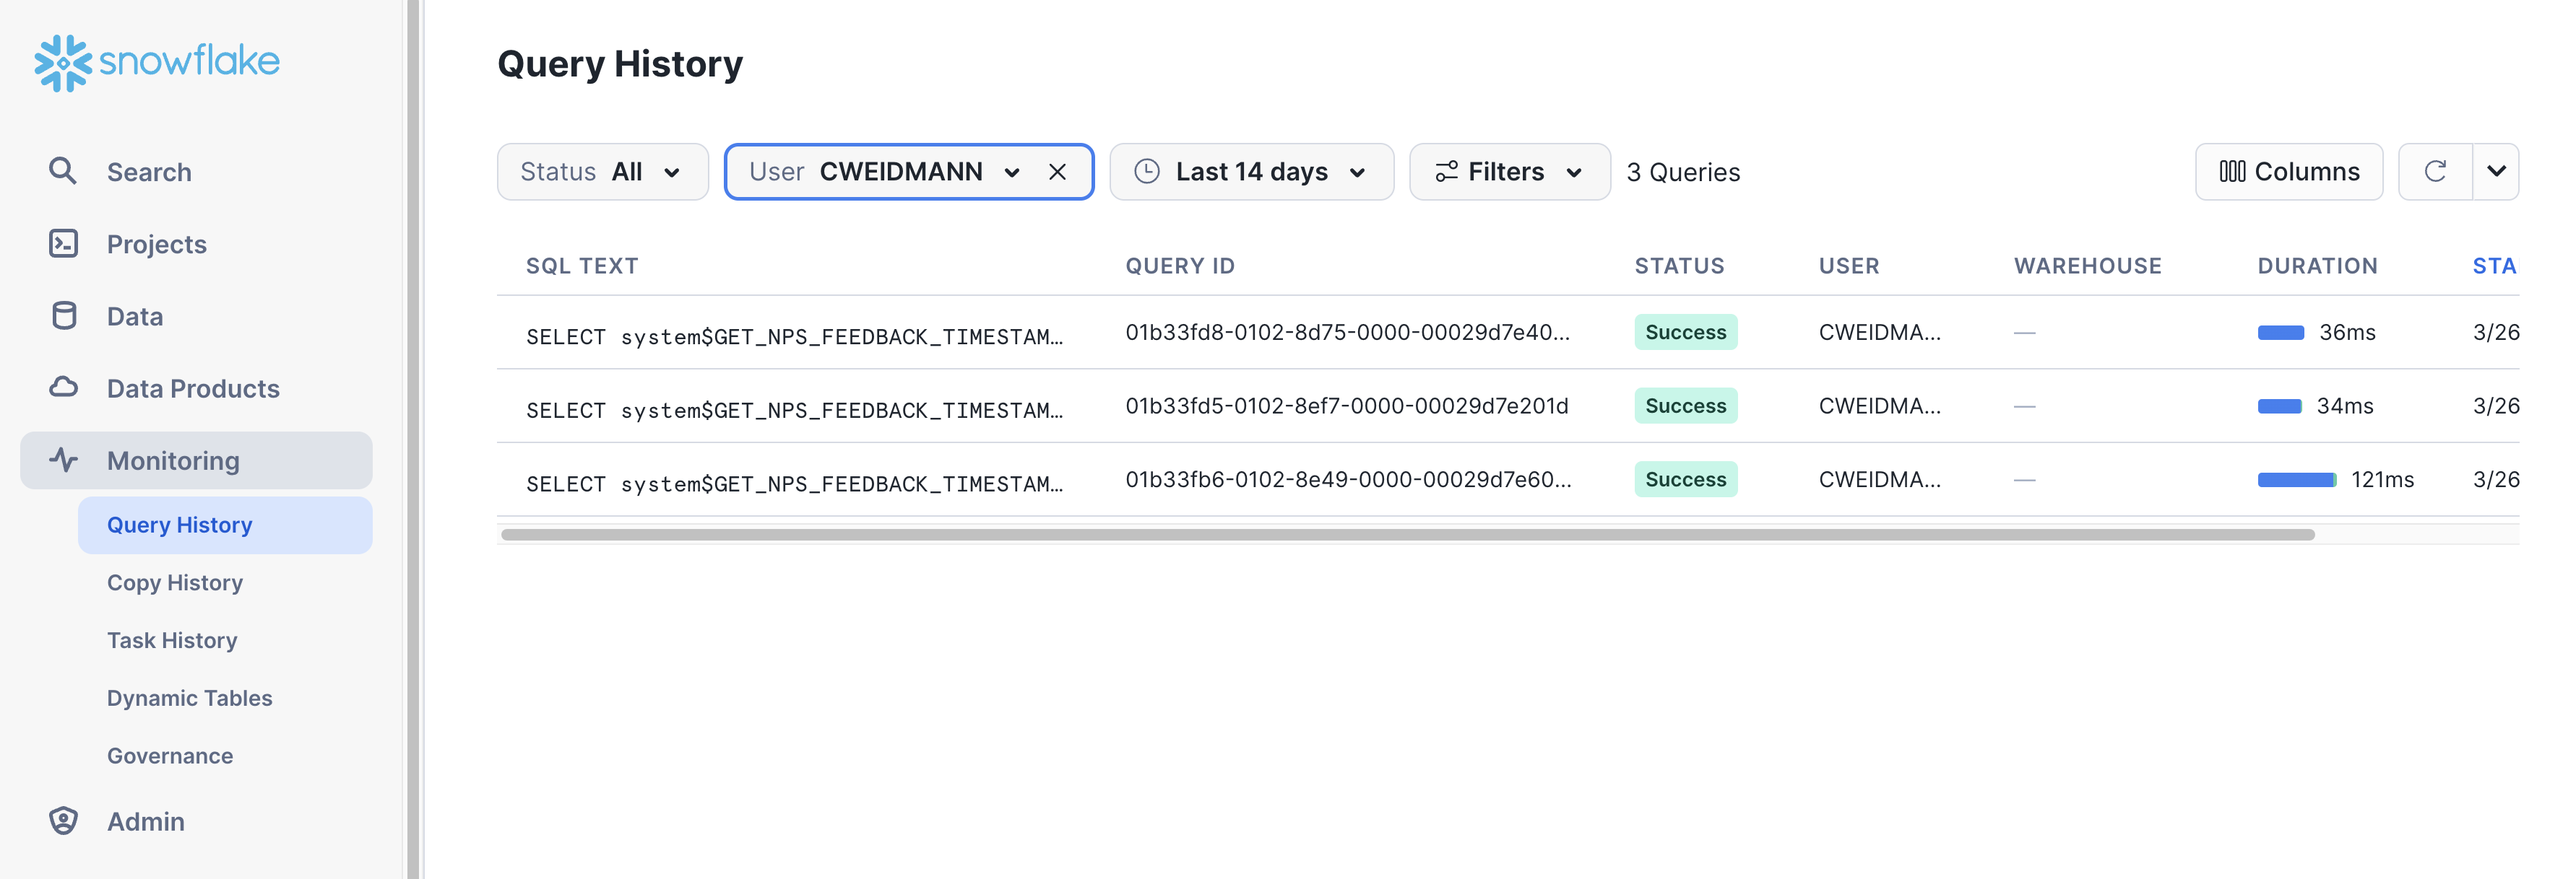
Task: Click the Search magnifier icon in sidebar
Action: click(x=63, y=171)
